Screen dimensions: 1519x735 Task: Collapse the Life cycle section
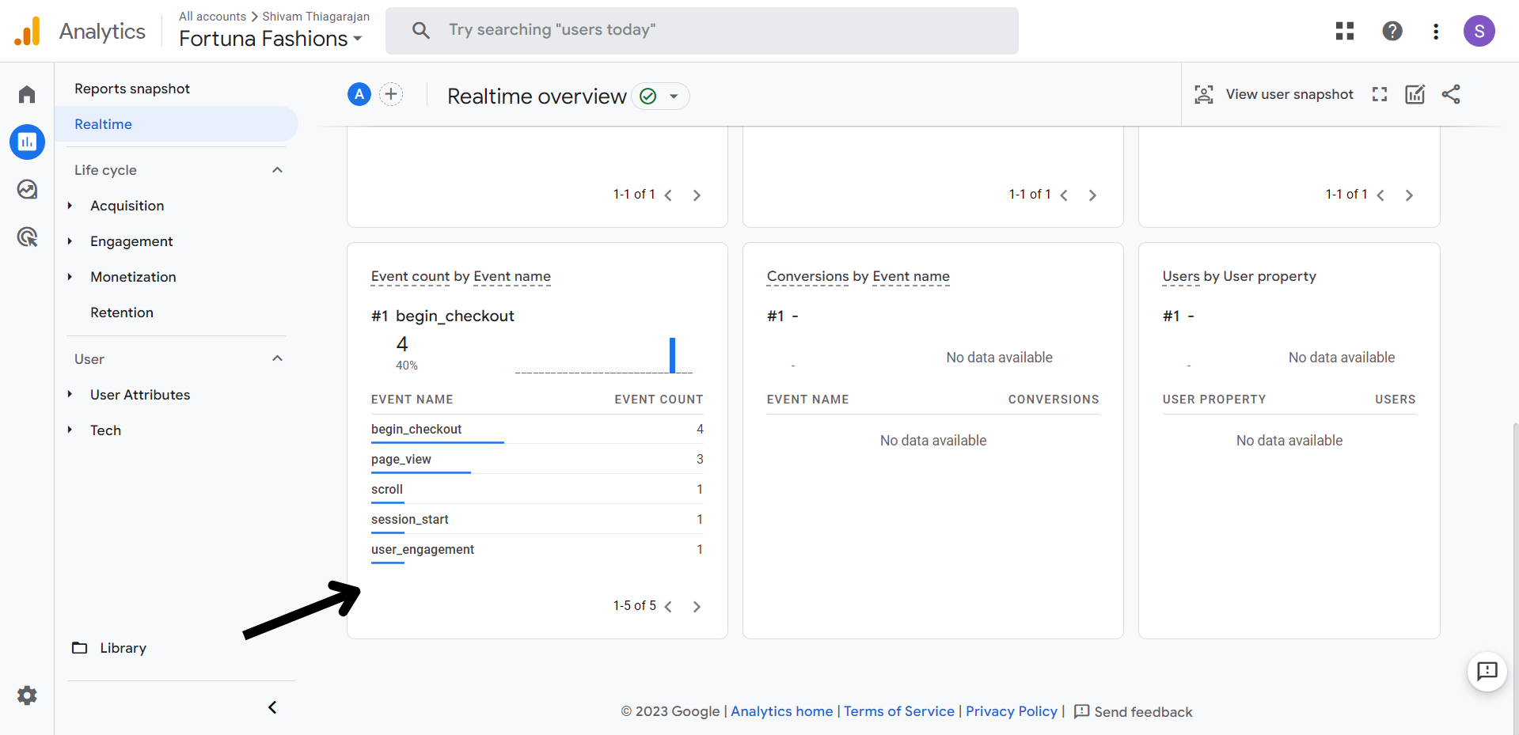click(x=276, y=169)
